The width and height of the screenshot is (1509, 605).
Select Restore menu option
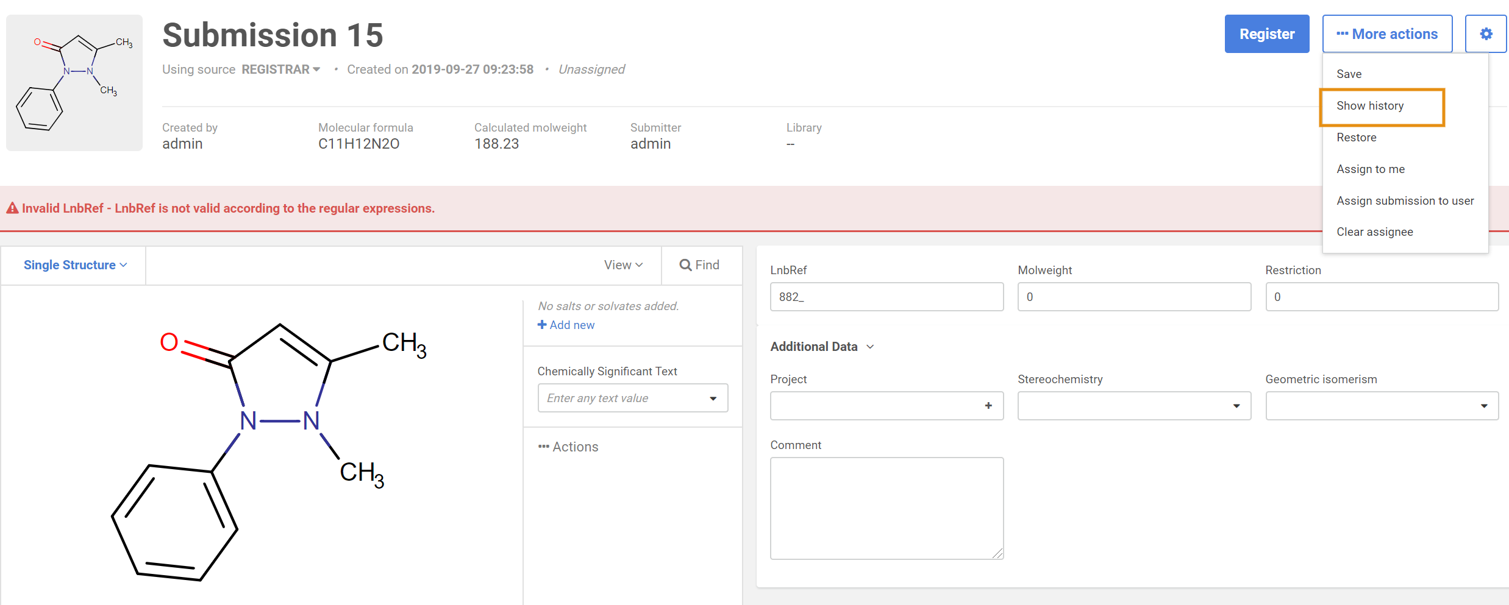[1356, 138]
